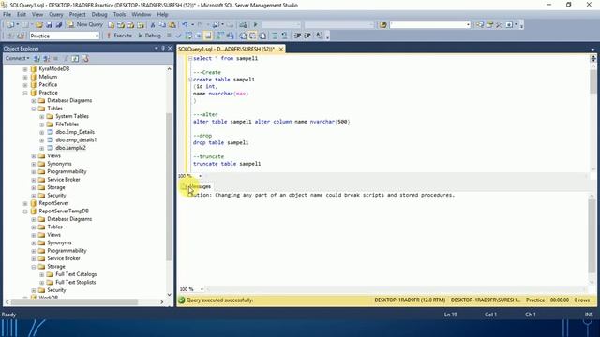The width and height of the screenshot is (600, 337).
Task: Click the Cancel Executing Query stop icon
Action: pos(169,36)
